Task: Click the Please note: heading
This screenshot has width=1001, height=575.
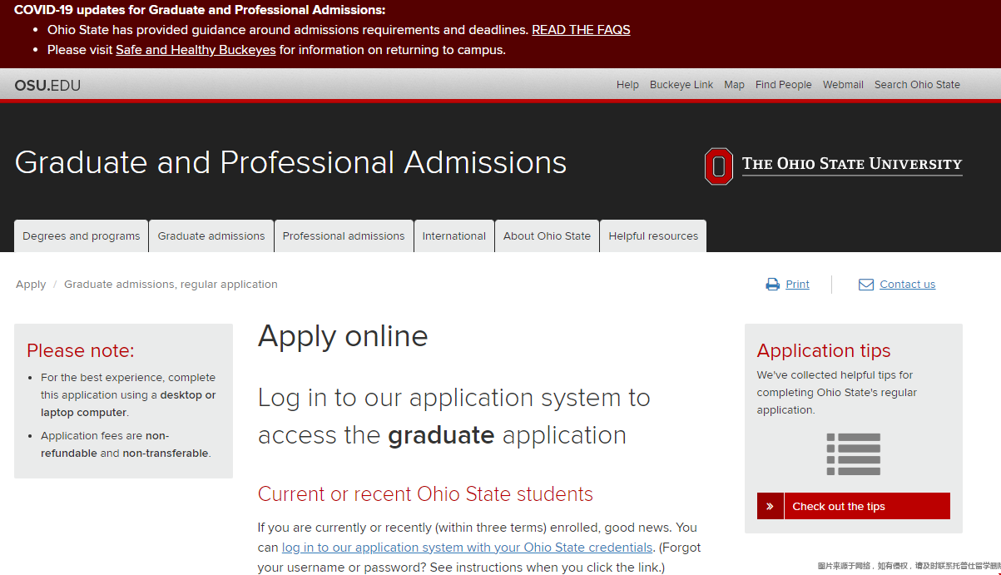Action: 80,350
